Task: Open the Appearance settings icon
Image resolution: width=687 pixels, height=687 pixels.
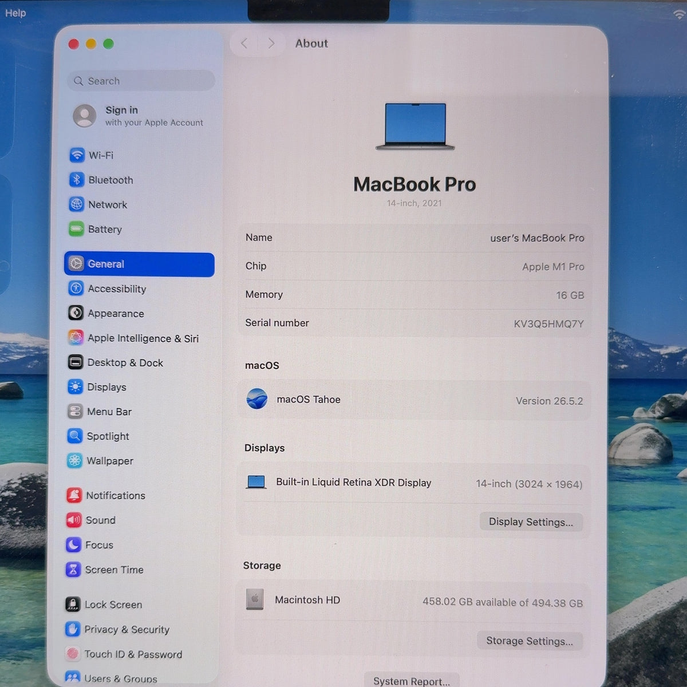Action: pyautogui.click(x=76, y=313)
